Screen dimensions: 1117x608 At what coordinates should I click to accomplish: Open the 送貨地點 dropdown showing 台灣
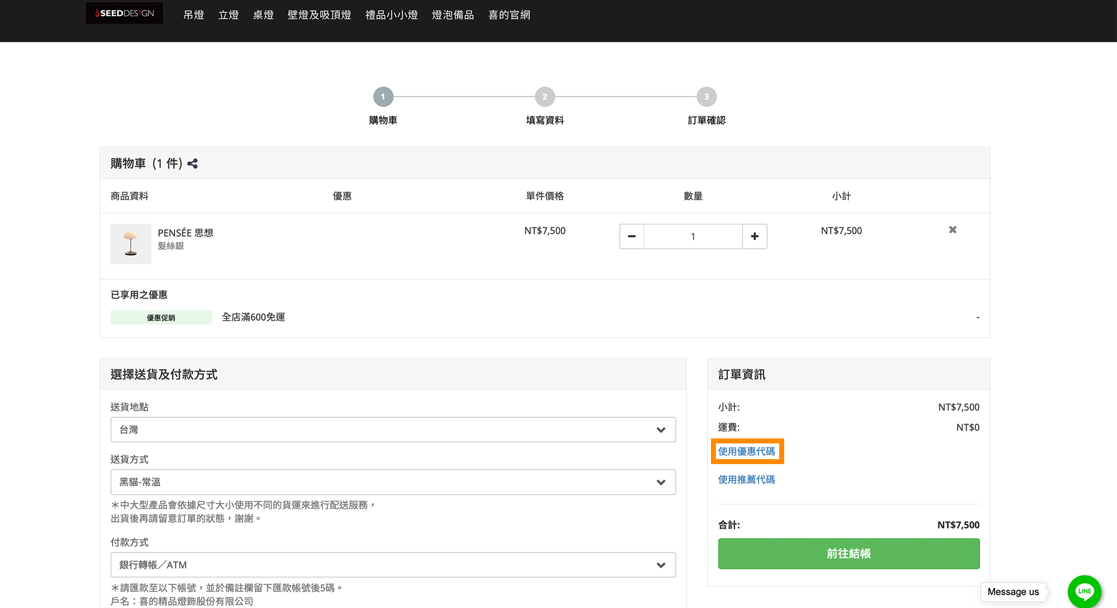click(393, 430)
